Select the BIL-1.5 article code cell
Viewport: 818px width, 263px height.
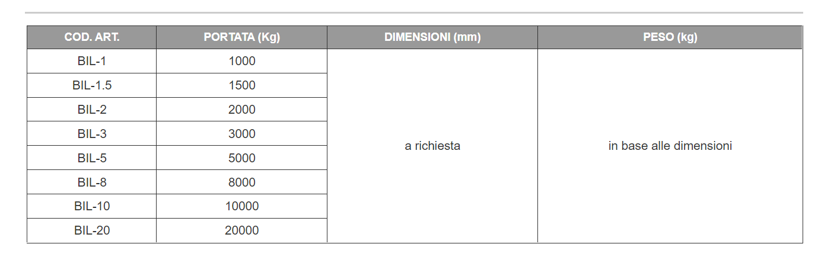(92, 85)
